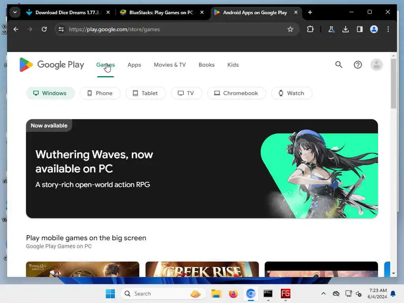This screenshot has width=404, height=303.
Task: Open the taskbar clock and date
Action: [x=377, y=294]
